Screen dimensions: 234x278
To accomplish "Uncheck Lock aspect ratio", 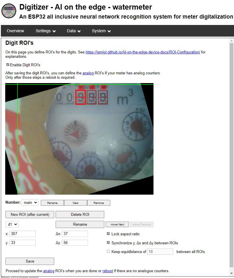I will coord(108,234).
